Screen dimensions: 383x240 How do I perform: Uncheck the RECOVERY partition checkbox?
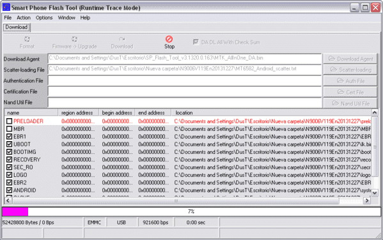coord(9,160)
